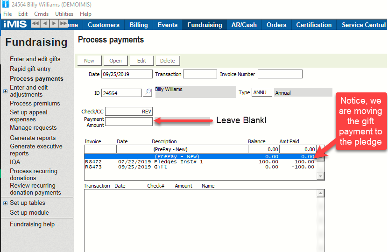The height and width of the screenshot is (252, 388).
Task: Open the Utilities menu
Action: coord(64,14)
